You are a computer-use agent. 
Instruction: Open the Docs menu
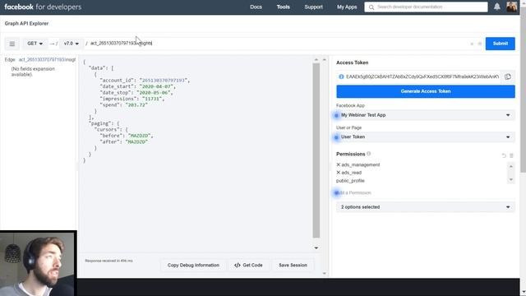click(256, 7)
